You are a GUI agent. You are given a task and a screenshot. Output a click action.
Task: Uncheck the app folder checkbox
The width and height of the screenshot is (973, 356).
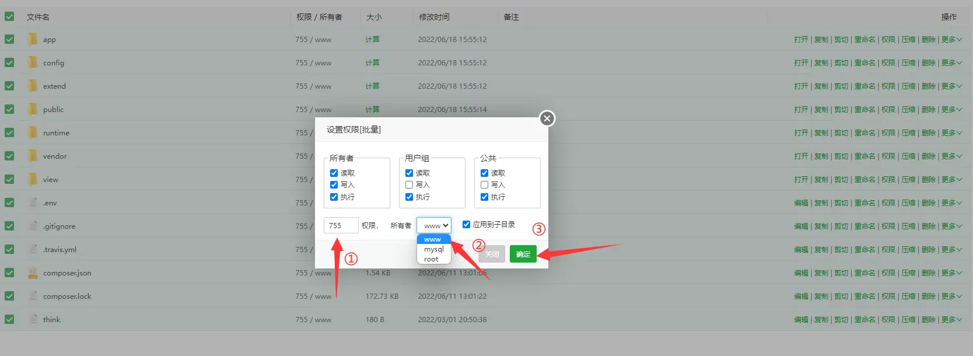click(x=9, y=39)
